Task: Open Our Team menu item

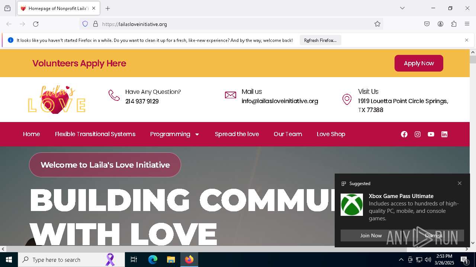Action: coord(288,134)
